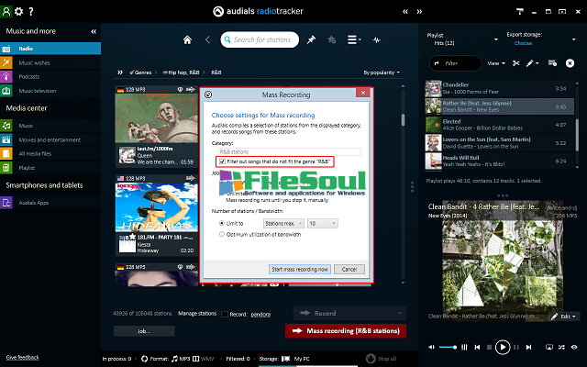Skip to next track
This screenshot has width=587, height=367.
528,347
